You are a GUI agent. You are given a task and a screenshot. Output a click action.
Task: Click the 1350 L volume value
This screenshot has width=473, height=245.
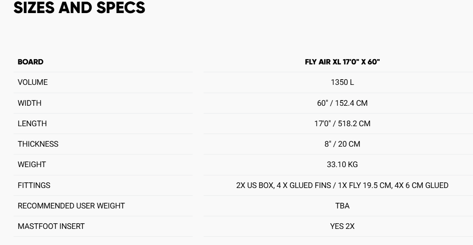pyautogui.click(x=342, y=82)
